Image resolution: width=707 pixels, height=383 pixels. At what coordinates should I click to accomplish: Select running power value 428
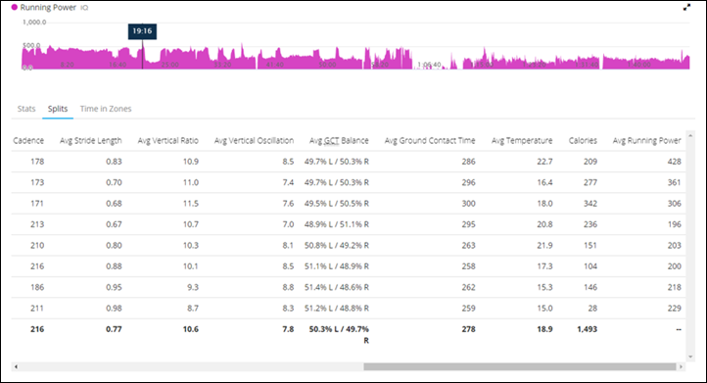coord(674,162)
